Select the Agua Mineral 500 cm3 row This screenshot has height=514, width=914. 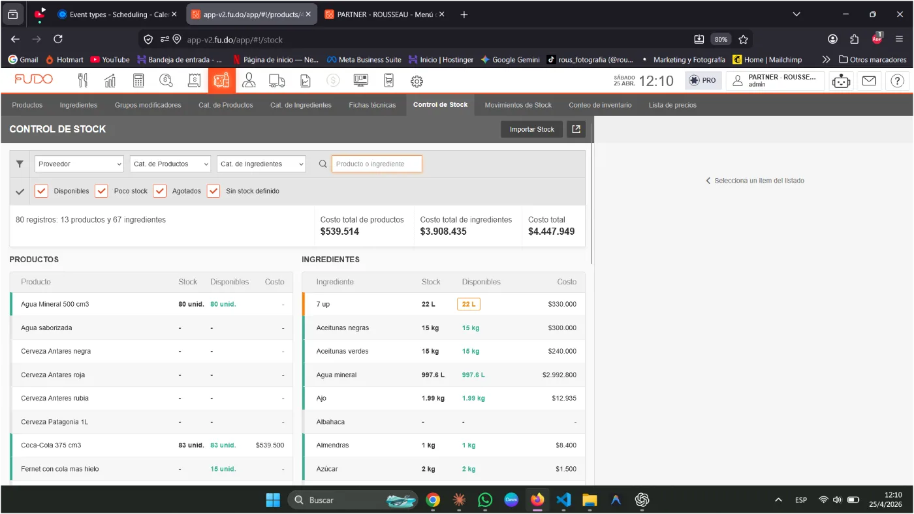click(x=151, y=305)
